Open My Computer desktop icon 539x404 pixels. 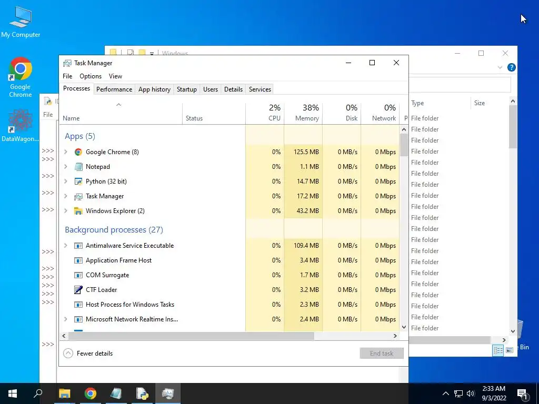[21, 22]
